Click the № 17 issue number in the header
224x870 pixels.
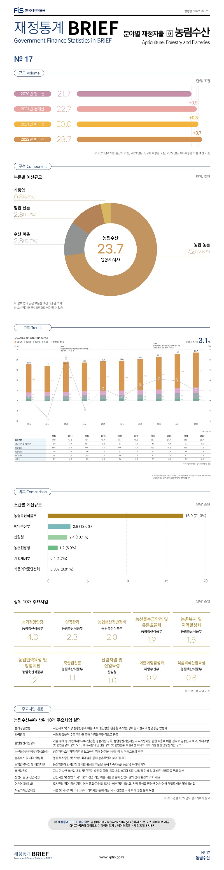click(23, 59)
